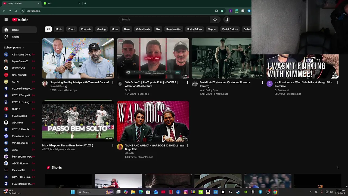The image size is (348, 196).
Task: Go back in browser history
Action: pos(4,11)
